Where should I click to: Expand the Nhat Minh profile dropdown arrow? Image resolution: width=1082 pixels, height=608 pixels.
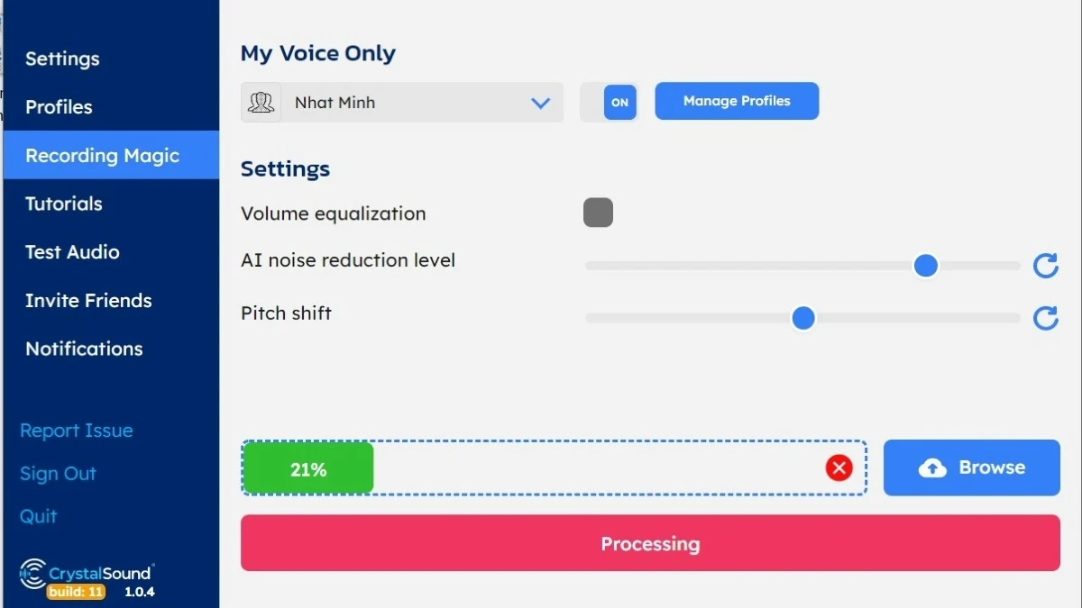(x=541, y=103)
